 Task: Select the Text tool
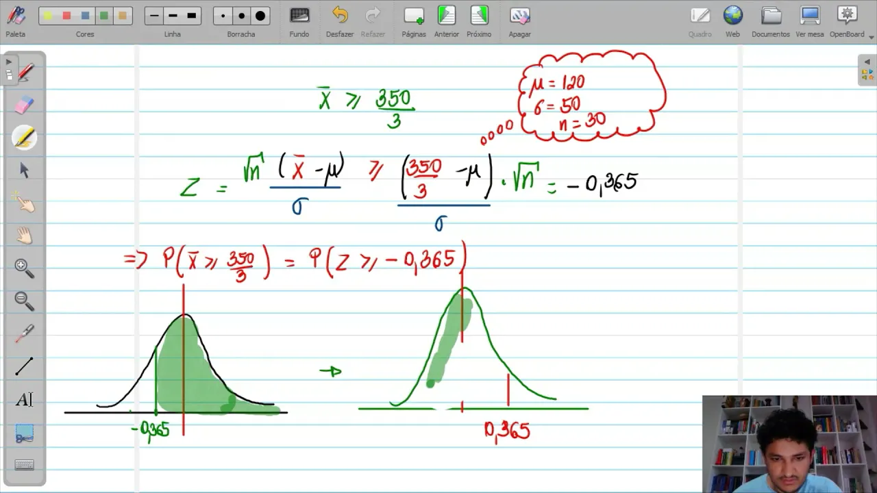(x=25, y=400)
